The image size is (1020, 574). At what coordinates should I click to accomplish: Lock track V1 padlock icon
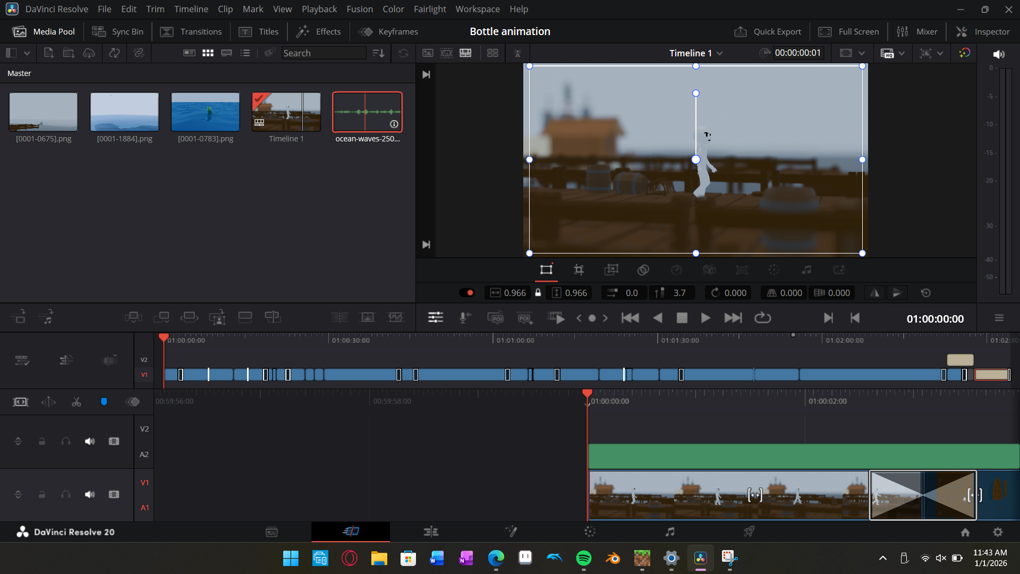42,494
